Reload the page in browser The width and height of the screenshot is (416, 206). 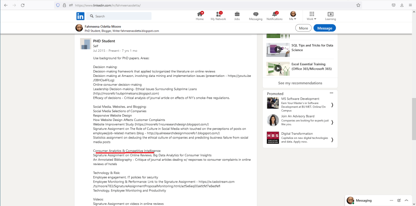coord(22,5)
